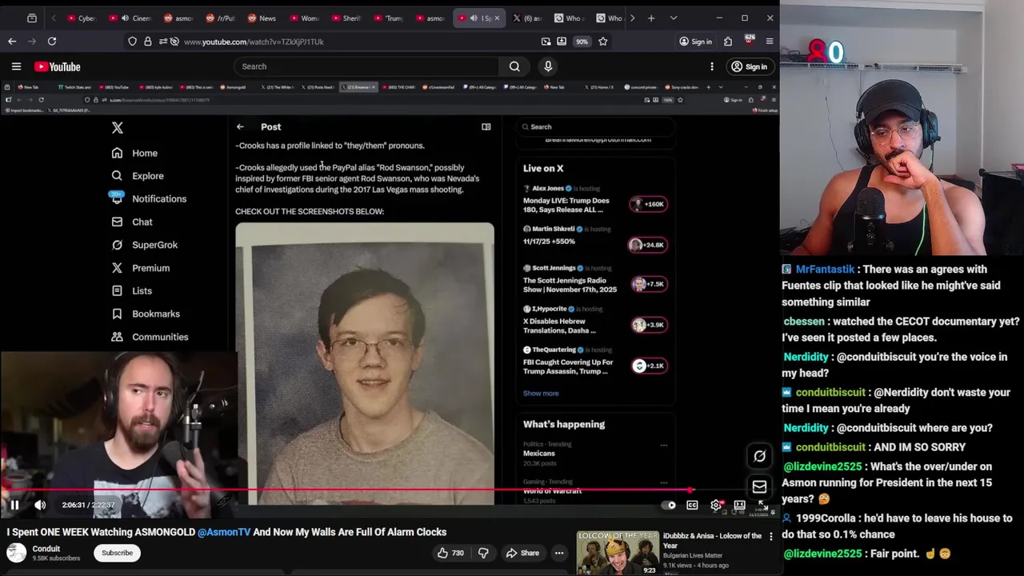Switch to the Sherif tab

346,18
